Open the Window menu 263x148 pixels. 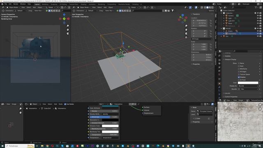point(23,4)
